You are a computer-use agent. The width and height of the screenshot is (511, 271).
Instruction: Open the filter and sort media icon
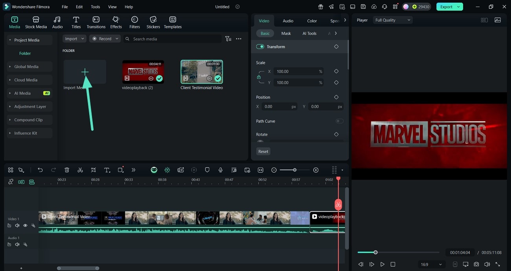[228, 39]
